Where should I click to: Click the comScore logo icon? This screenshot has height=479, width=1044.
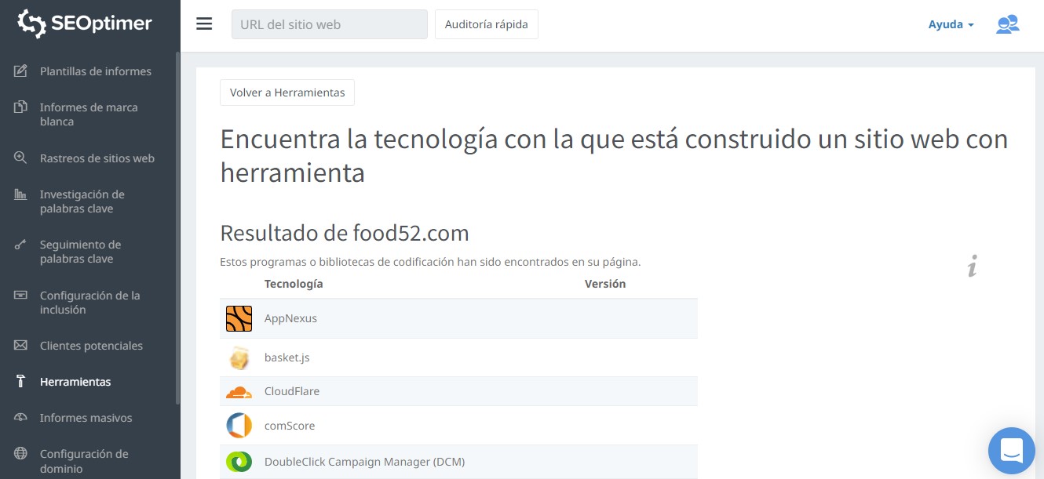click(x=239, y=425)
